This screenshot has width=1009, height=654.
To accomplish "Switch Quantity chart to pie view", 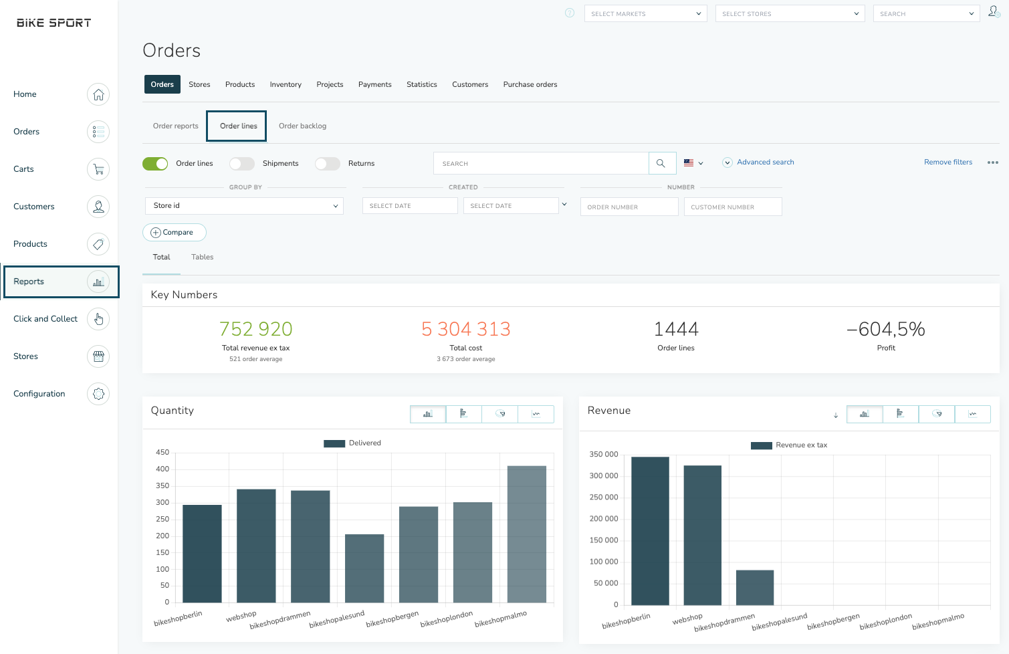I will [x=500, y=414].
